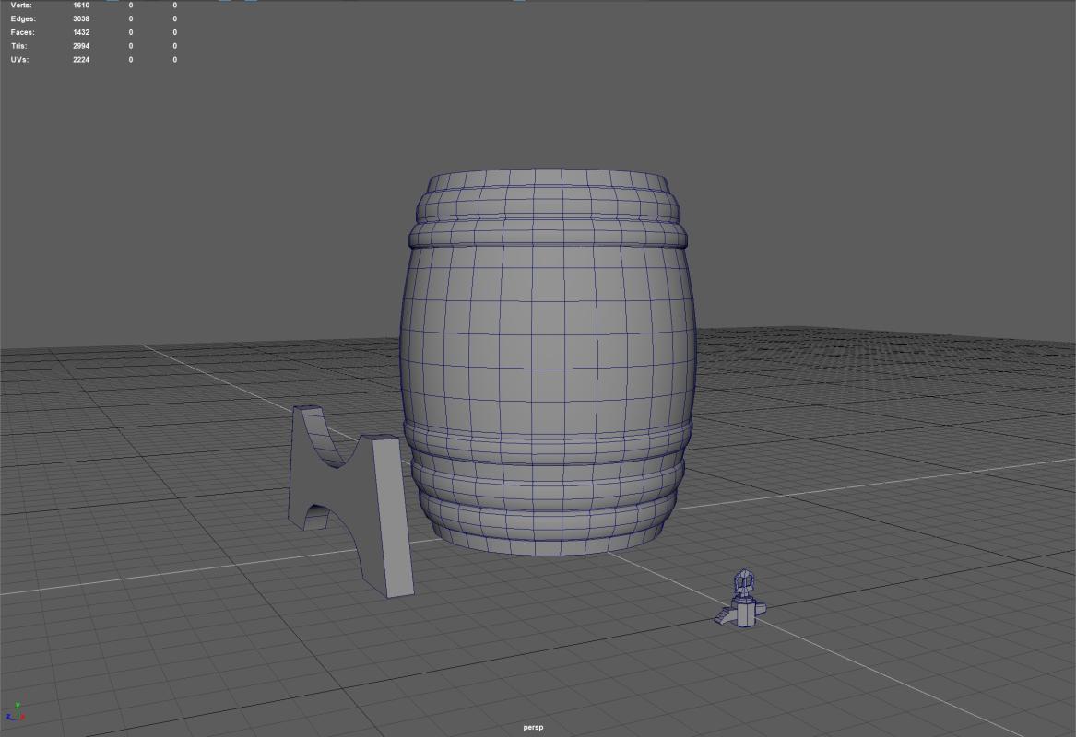Click the faucet's side spout

point(722,615)
